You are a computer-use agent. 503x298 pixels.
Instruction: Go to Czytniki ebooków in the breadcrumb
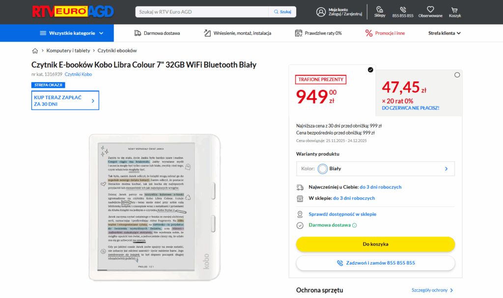click(x=118, y=50)
